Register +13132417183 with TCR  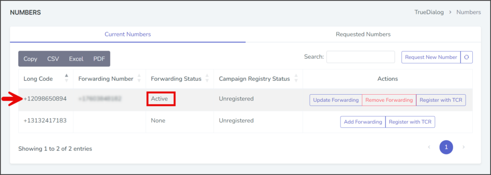410,121
